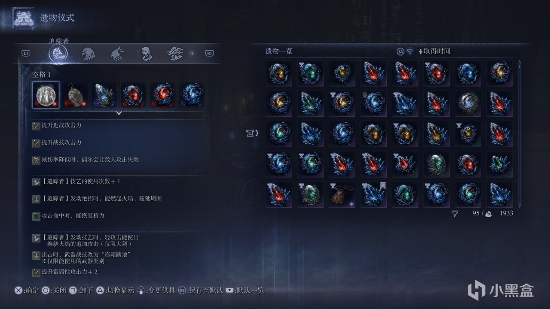Select the pendant relic in slot two

(x=76, y=95)
